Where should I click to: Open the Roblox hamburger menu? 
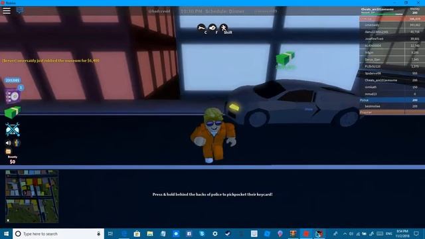pyautogui.click(x=7, y=11)
